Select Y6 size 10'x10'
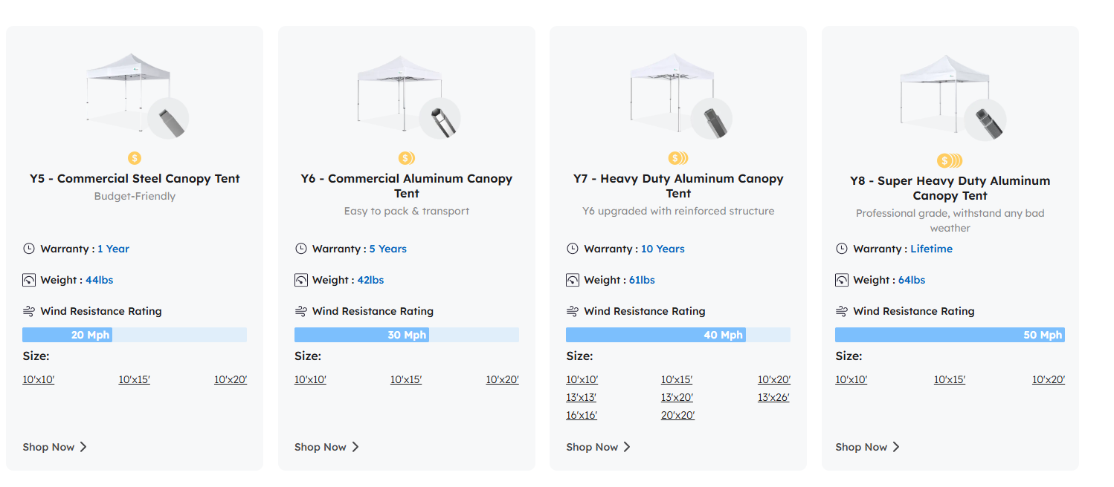This screenshot has height=487, width=1114. click(310, 379)
